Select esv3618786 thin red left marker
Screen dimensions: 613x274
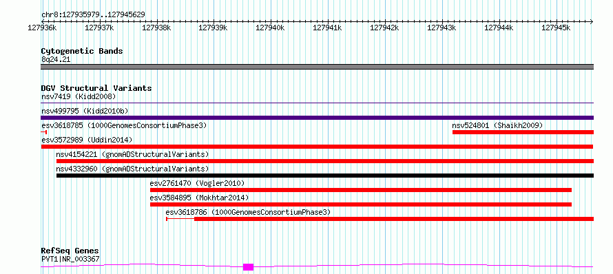click(180, 219)
